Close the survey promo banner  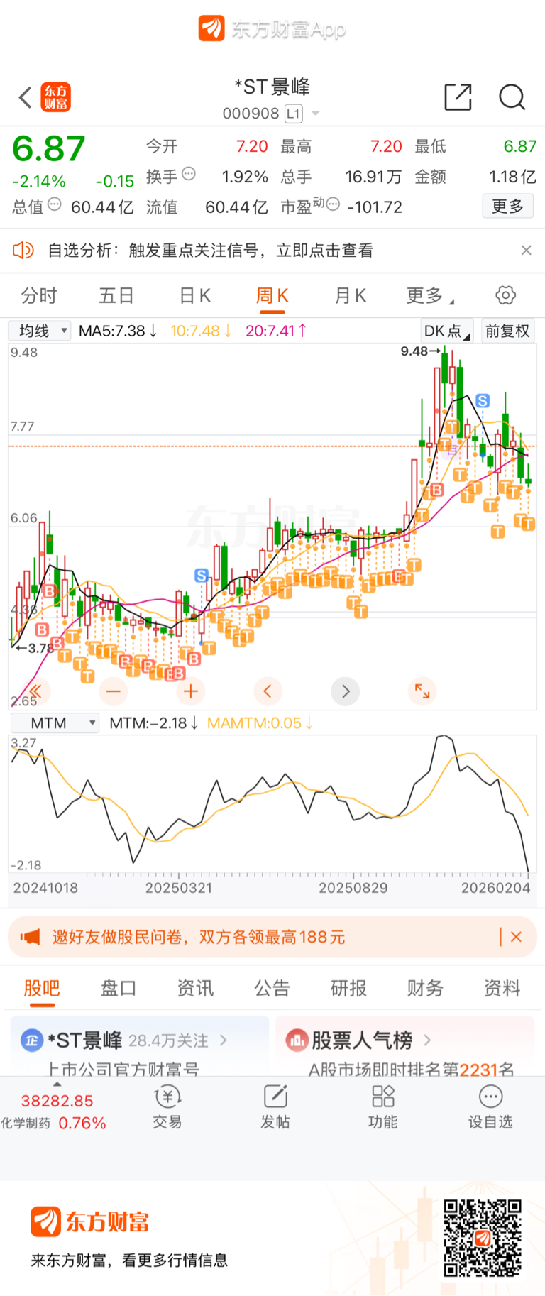pos(516,937)
